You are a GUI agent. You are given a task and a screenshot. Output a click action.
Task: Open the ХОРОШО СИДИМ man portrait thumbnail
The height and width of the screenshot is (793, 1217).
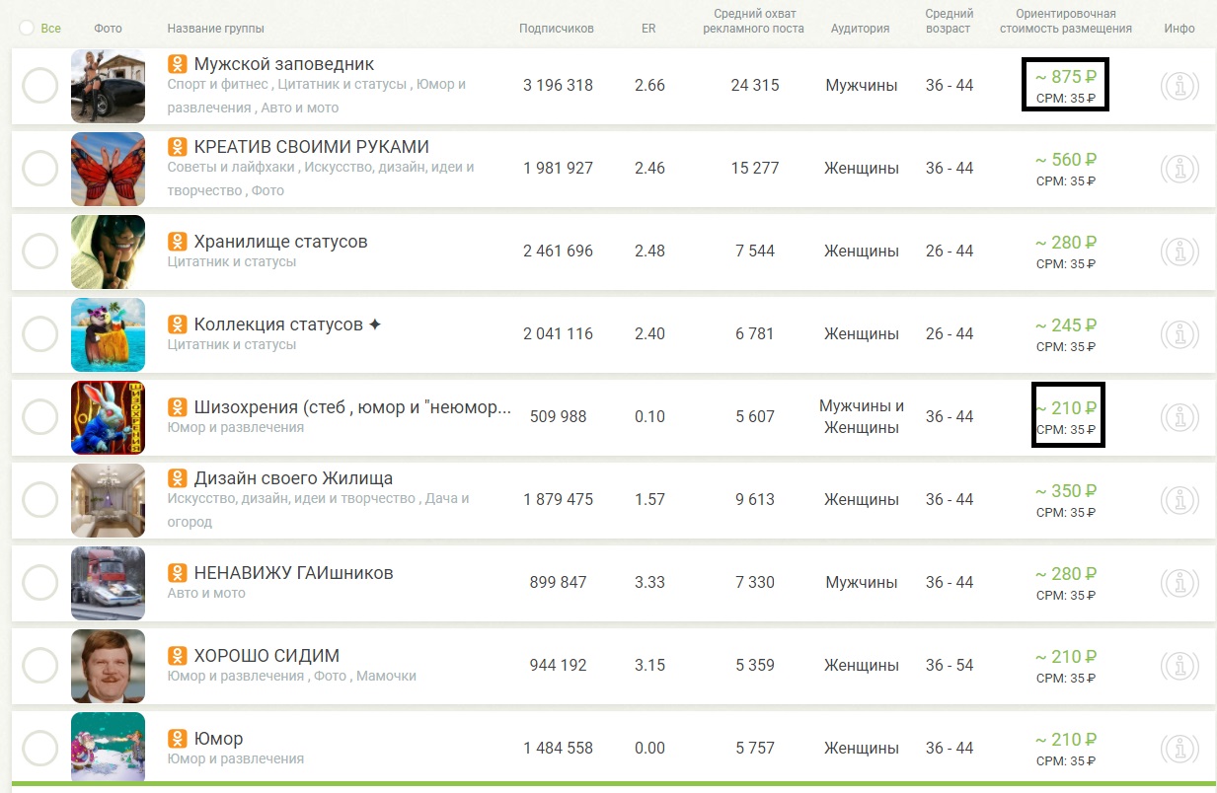pos(109,666)
